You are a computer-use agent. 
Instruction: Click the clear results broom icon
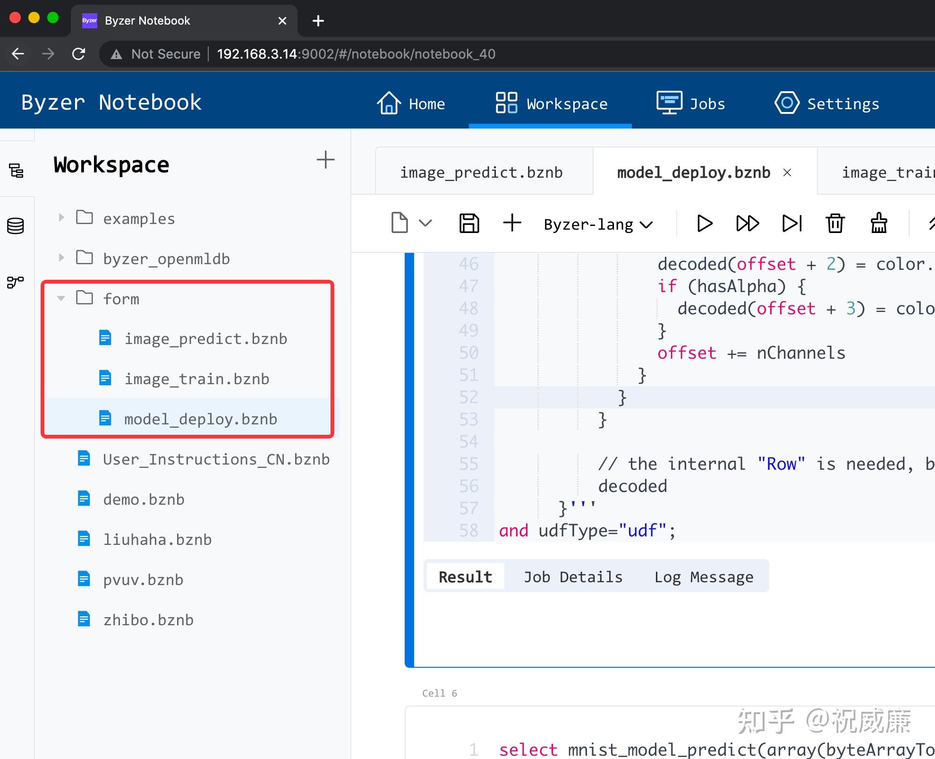click(x=878, y=224)
